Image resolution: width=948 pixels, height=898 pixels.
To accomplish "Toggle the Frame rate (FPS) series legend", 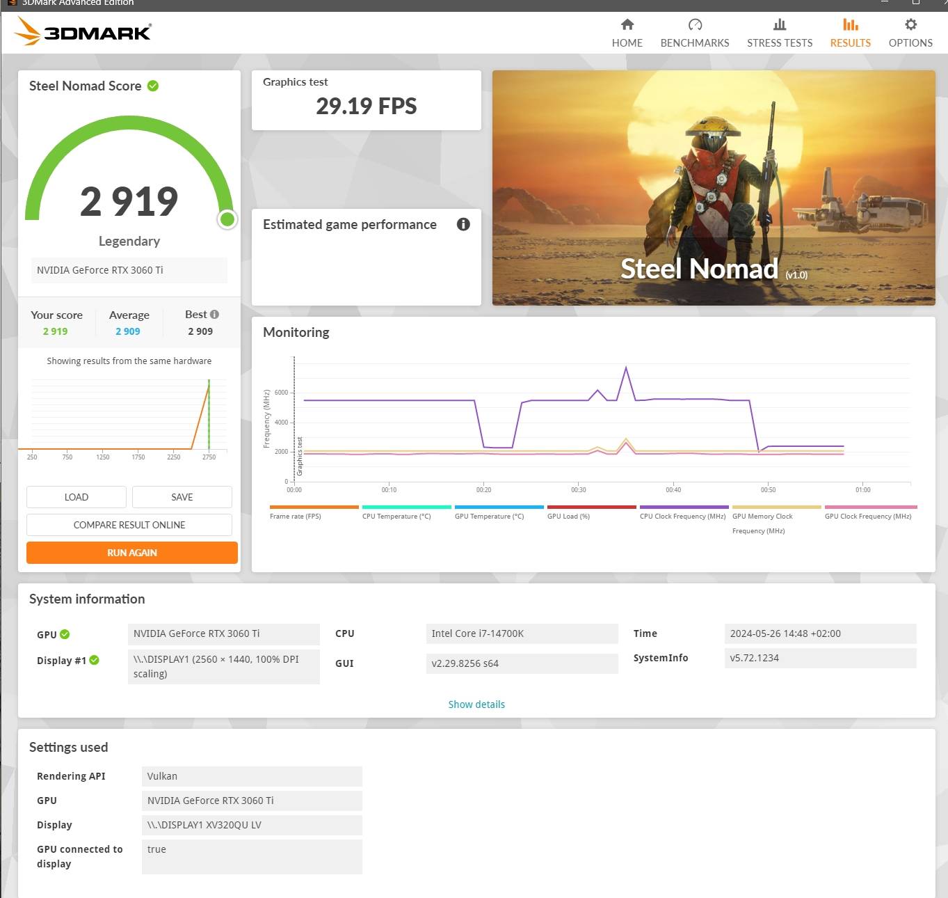I will [x=313, y=507].
